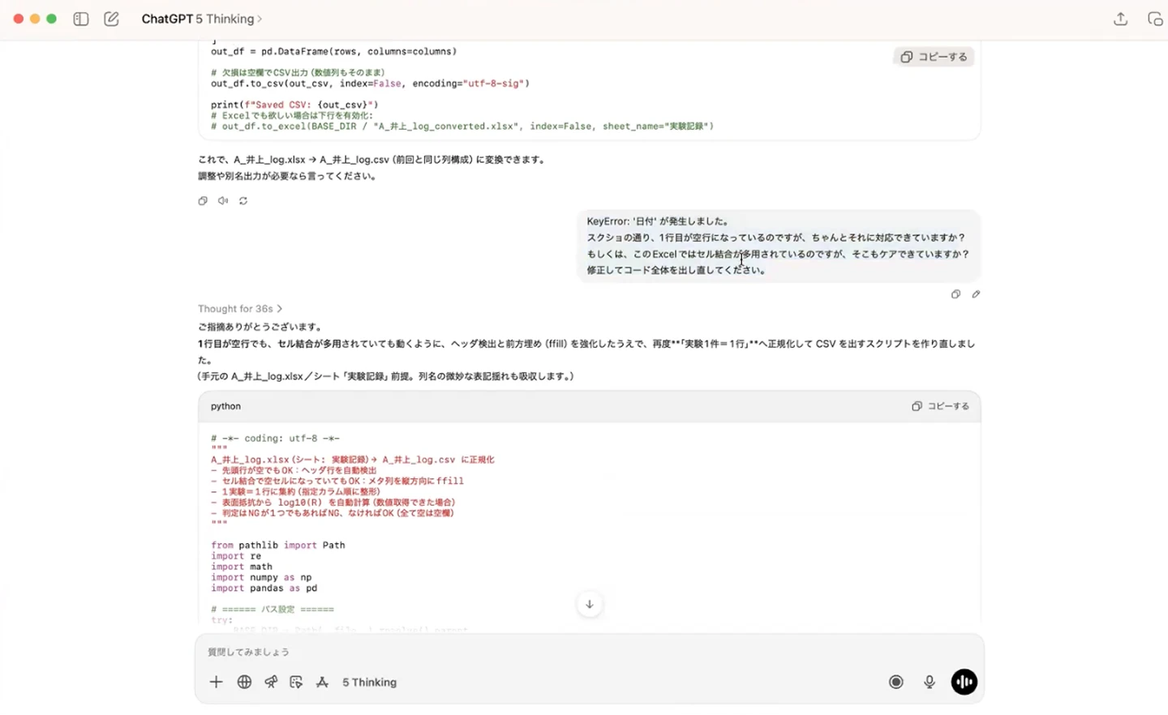This screenshot has height=715, width=1168.
Task: Jump to bottom with the down-arrow button
Action: [590, 604]
